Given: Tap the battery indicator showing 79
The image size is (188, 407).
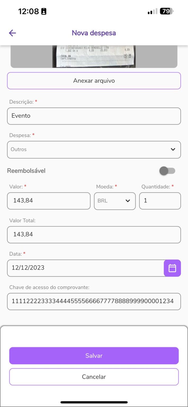Looking at the screenshot, I should coord(165,11).
